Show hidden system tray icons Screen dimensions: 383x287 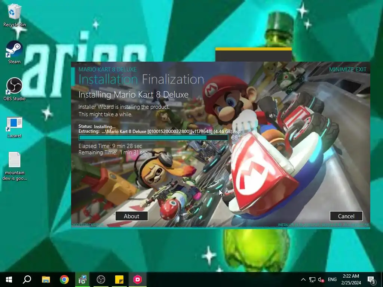303,280
